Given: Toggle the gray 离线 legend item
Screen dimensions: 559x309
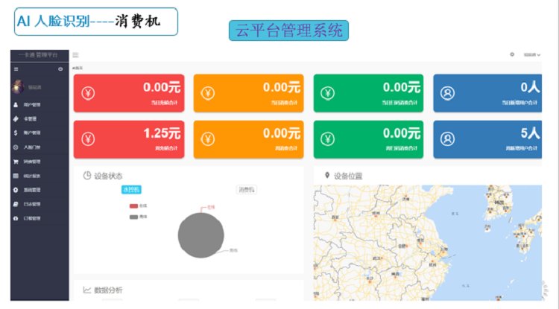Looking at the screenshot, I should pos(137,217).
